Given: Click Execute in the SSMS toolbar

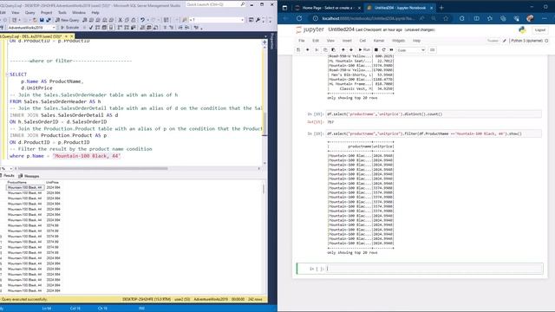Looking at the screenshot, I should 69,28.
